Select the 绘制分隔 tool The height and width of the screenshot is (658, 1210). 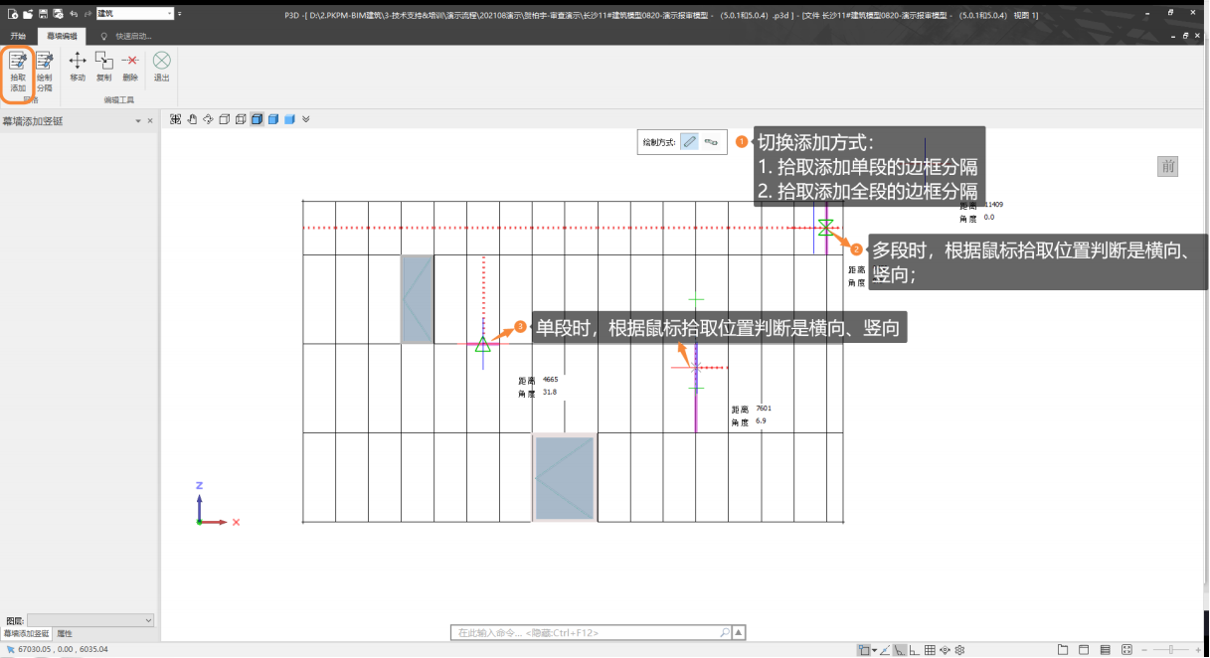point(45,71)
